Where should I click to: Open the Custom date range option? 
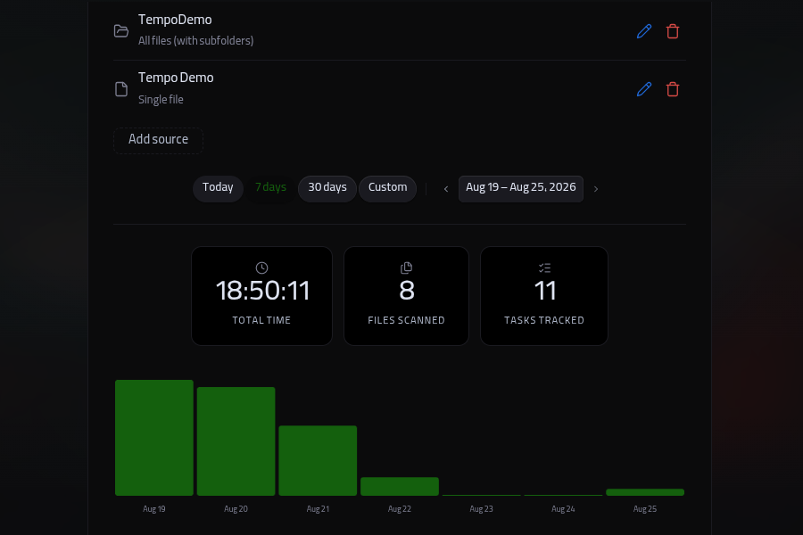pos(388,188)
